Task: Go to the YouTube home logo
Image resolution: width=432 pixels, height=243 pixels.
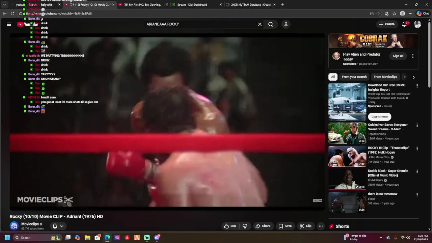Action: point(28,24)
